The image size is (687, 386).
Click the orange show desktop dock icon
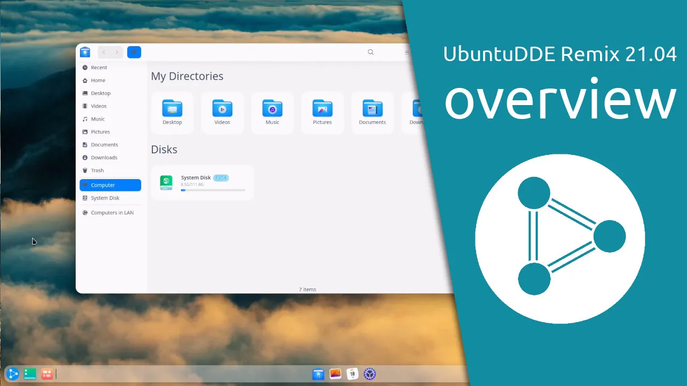click(47, 374)
